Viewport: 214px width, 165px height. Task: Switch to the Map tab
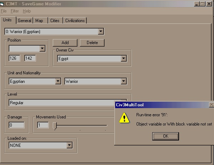[x=39, y=21]
